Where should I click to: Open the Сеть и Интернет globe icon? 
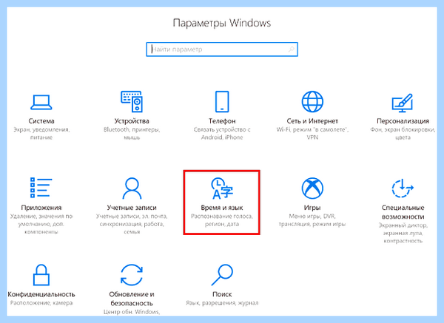coord(312,101)
